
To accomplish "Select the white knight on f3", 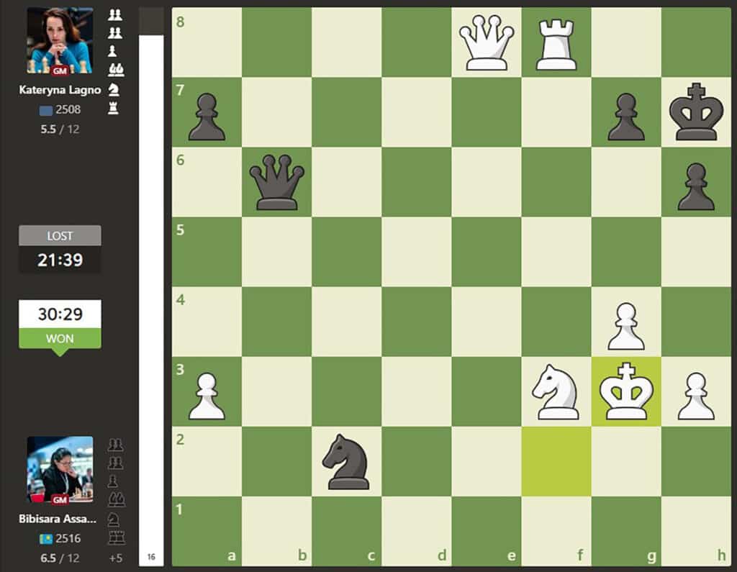I will [556, 393].
